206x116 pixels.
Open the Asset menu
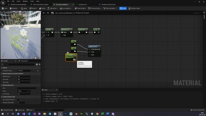(x=18, y=1)
